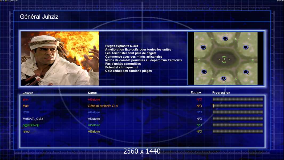Select the top center start position on map

225,38
